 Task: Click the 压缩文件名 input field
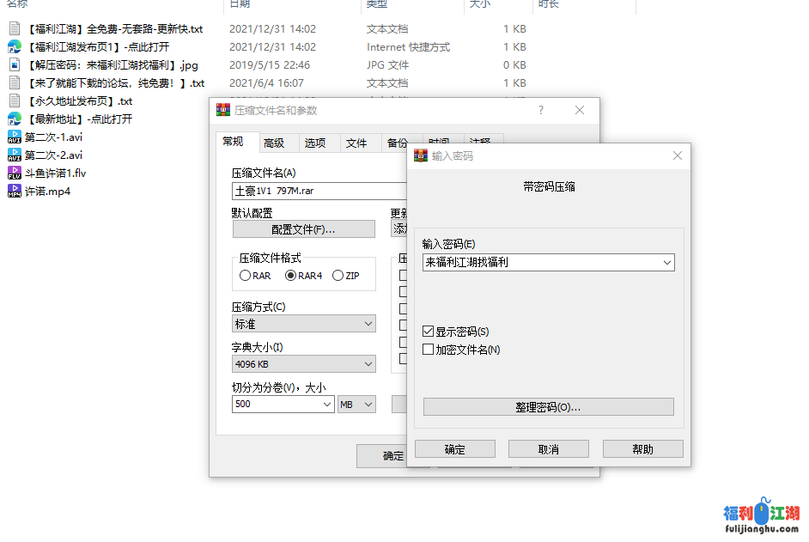coord(318,192)
